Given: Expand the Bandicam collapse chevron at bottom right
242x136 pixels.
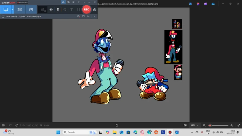Looking at the screenshot, I should pyautogui.click(x=95, y=16).
